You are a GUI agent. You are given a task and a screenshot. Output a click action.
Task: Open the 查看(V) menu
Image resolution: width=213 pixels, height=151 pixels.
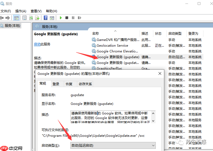click(36, 11)
